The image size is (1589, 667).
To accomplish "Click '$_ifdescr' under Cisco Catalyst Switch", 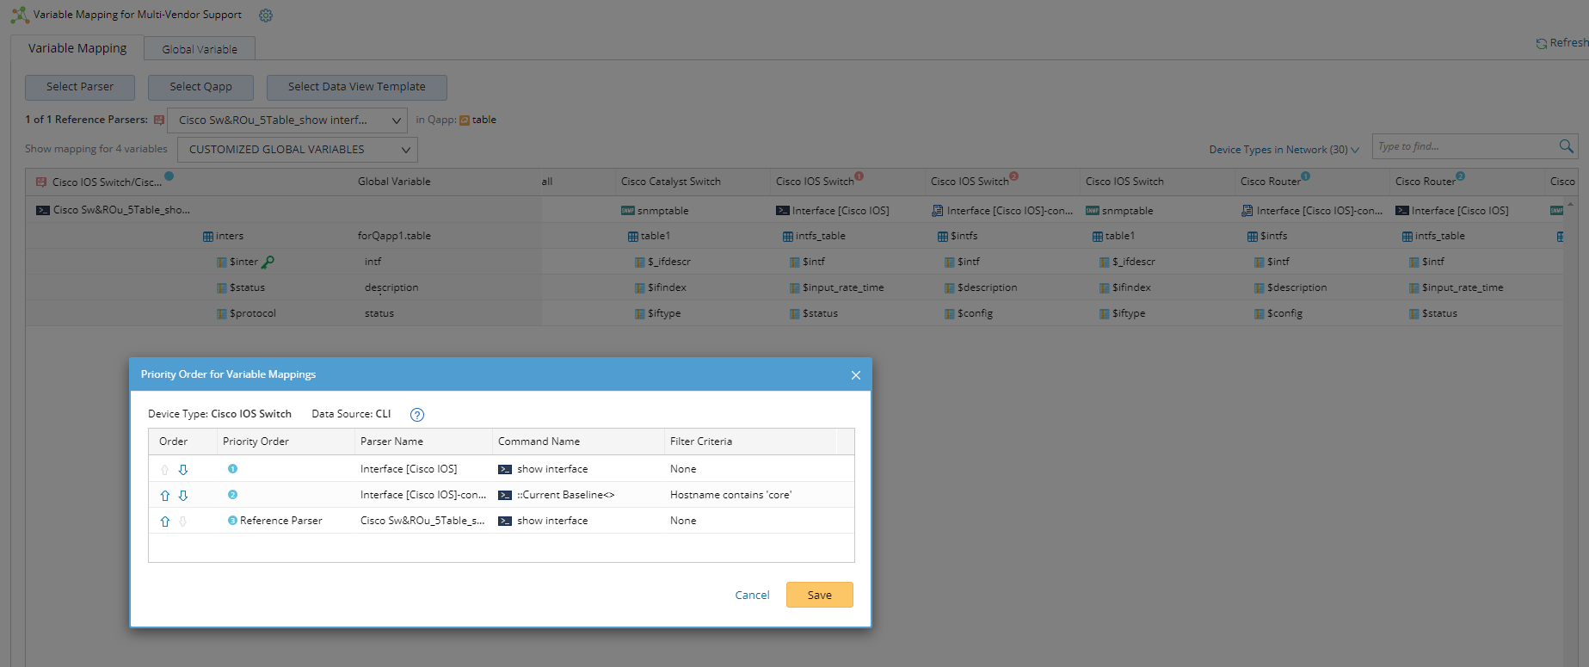I will point(669,262).
